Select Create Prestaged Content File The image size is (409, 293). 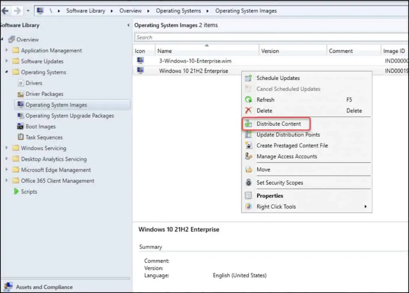coord(292,146)
